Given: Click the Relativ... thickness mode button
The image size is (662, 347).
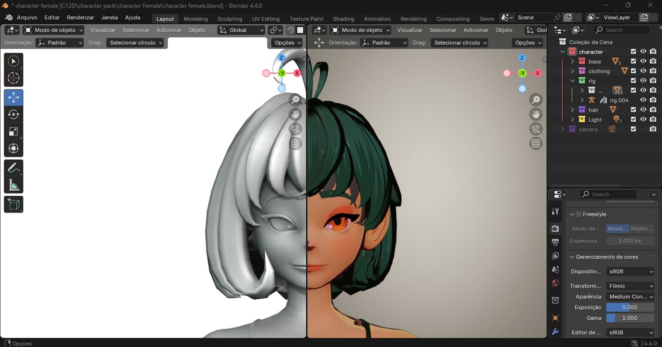Looking at the screenshot, I should point(642,229).
